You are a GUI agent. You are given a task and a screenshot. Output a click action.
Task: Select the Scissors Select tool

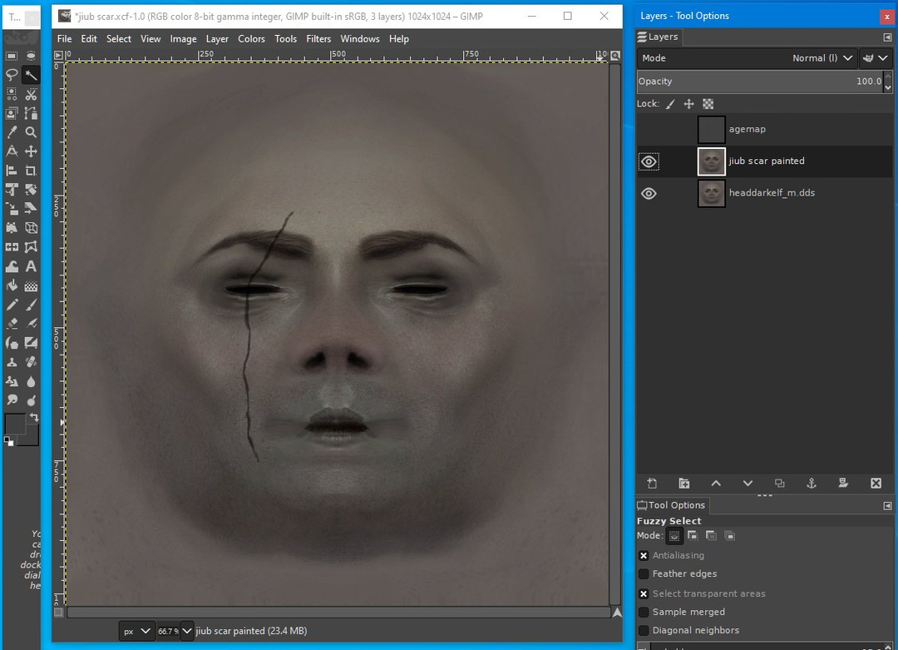tap(31, 94)
